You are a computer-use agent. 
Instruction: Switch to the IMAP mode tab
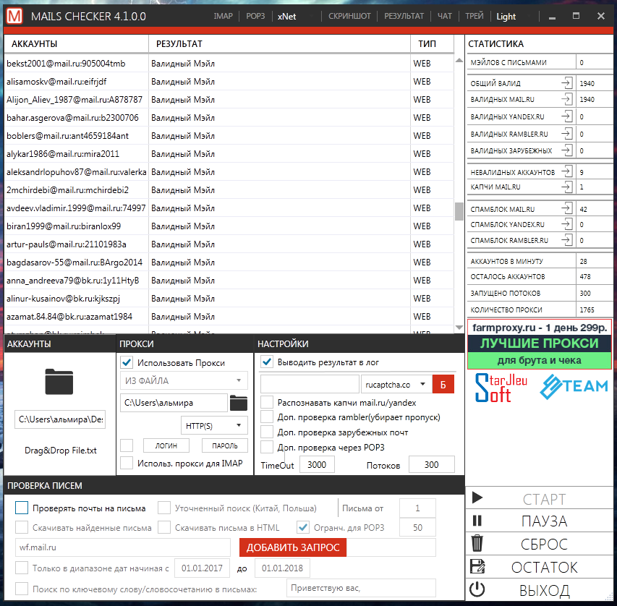224,16
